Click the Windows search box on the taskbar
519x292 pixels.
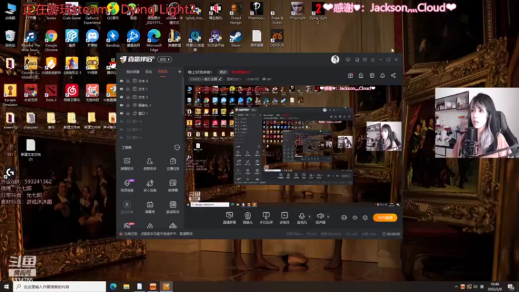(60, 286)
